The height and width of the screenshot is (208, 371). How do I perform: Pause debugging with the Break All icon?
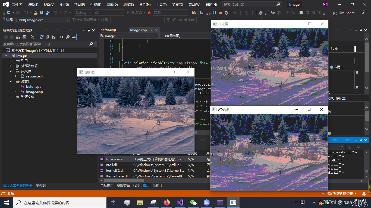tap(215, 13)
